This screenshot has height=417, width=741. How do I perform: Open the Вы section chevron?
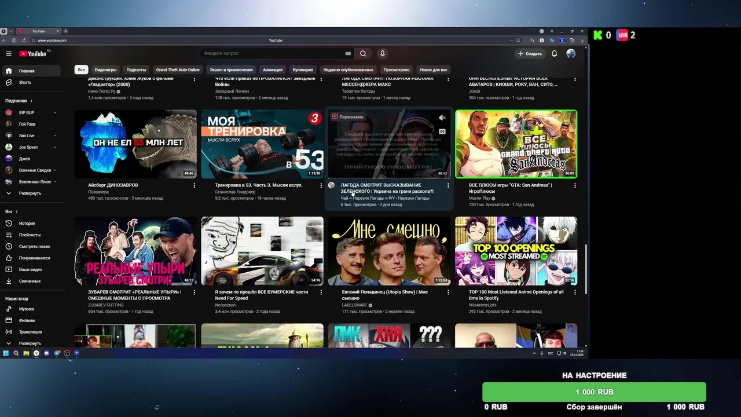pos(17,211)
